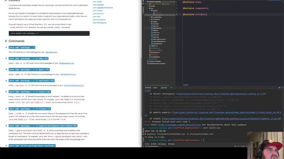Open tsconfig.json in the project tree
The width and height of the screenshot is (284, 159).
pyautogui.click(x=154, y=57)
